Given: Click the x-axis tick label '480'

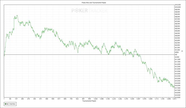Looking at the screenshot, I should point(47,99).
